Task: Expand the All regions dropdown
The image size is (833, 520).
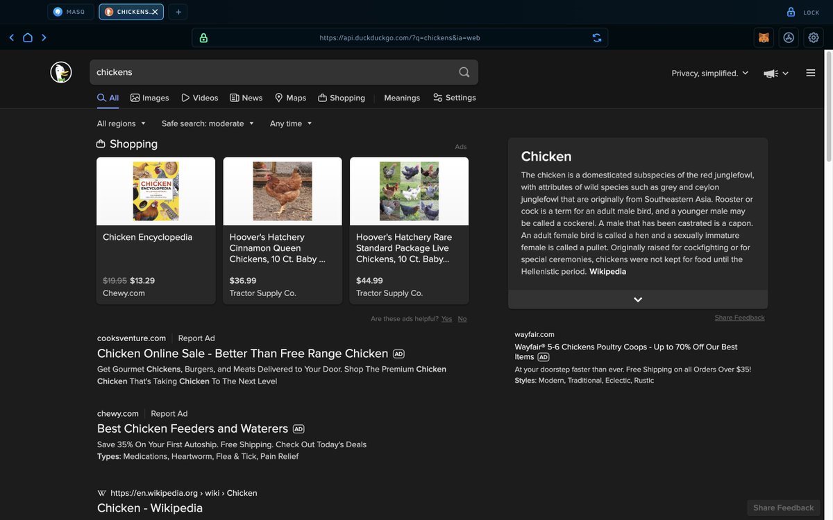Action: coord(121,123)
